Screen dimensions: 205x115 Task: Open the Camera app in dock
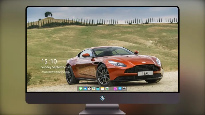pyautogui.click(x=124, y=89)
